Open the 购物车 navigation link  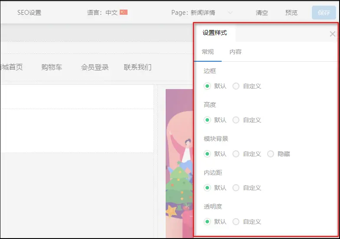(52, 67)
